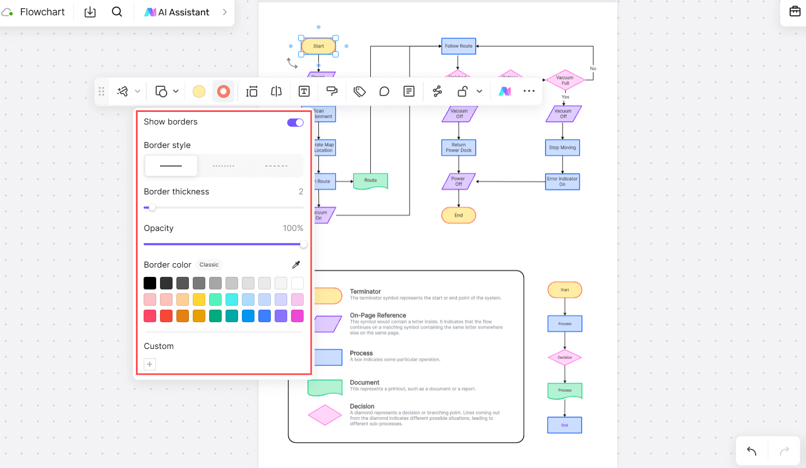Click the tag icon in toolbar
This screenshot has width=806, height=468.
[359, 91]
